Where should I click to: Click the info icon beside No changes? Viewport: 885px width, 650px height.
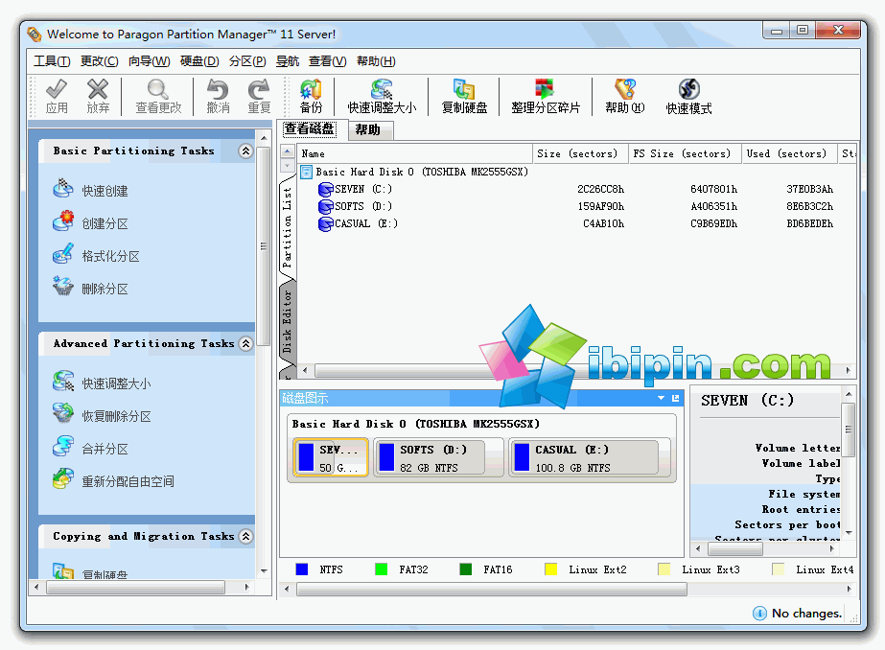[759, 614]
